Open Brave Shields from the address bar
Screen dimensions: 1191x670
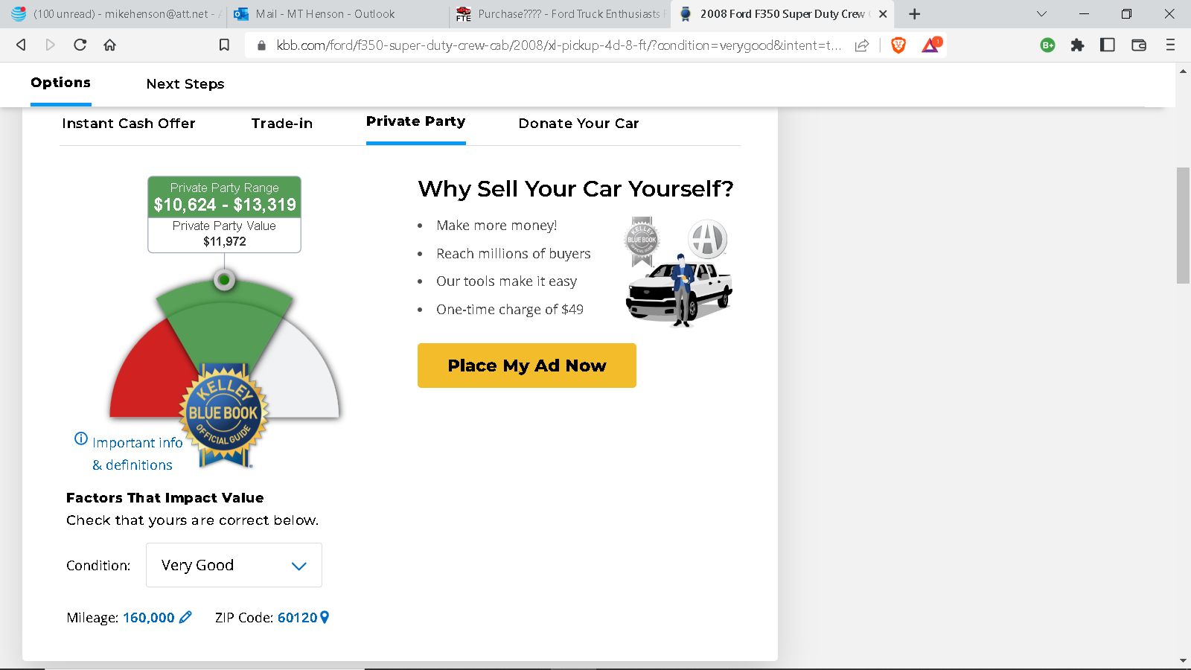coord(898,45)
